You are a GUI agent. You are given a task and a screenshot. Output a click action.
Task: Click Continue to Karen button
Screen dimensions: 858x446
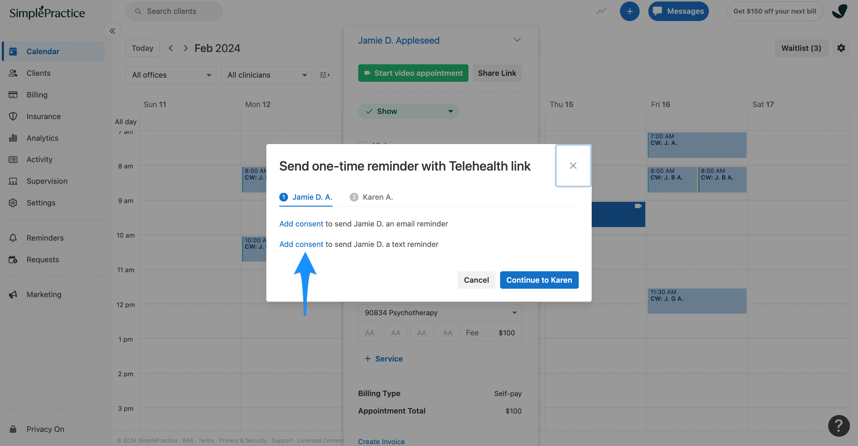539,280
